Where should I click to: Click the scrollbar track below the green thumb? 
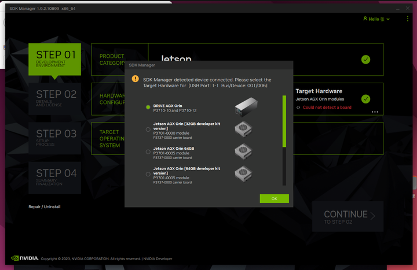pyautogui.click(x=284, y=166)
